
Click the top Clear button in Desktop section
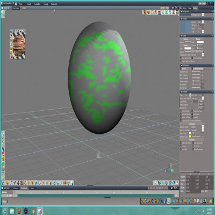pos(201,102)
